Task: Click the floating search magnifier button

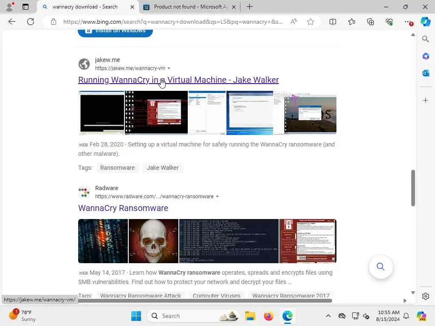Action: tap(381, 267)
